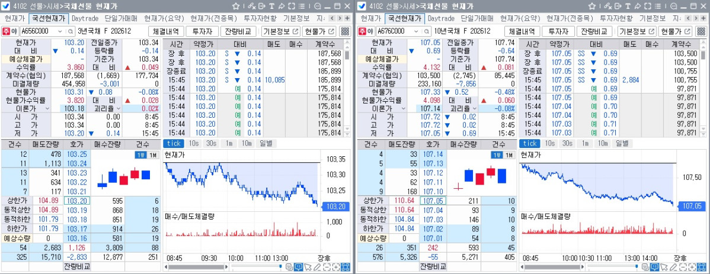Open the A676C000 code dropdown
This screenshot has height=274, width=710.
[416, 31]
